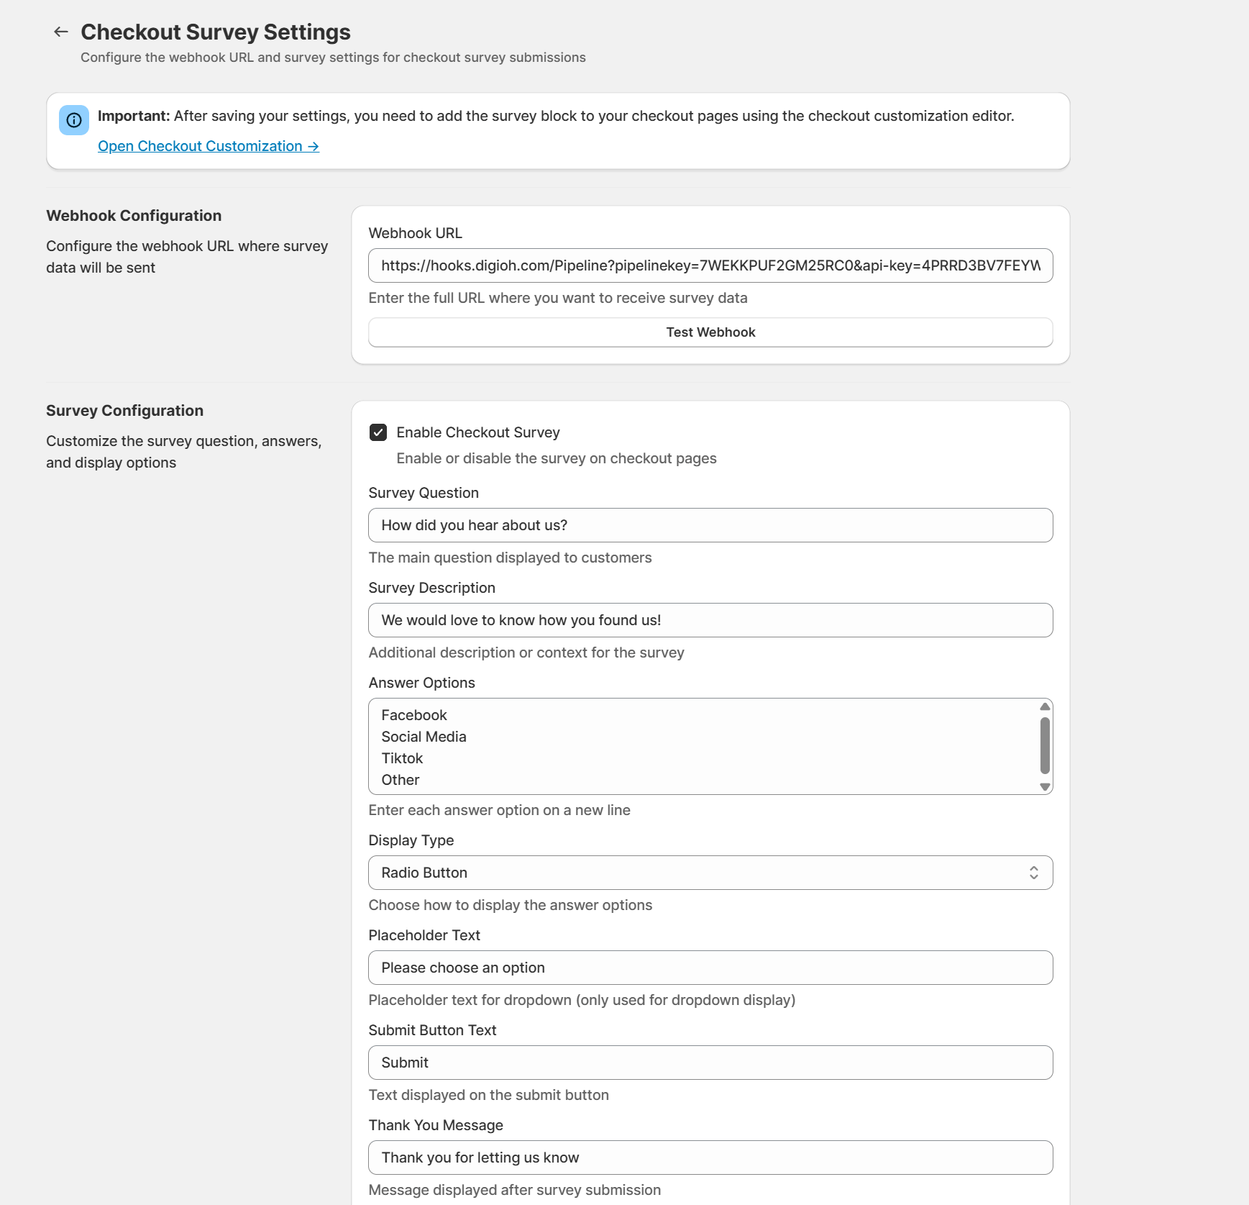1249x1205 pixels.
Task: Open Checkout Customization link
Action: 208,146
